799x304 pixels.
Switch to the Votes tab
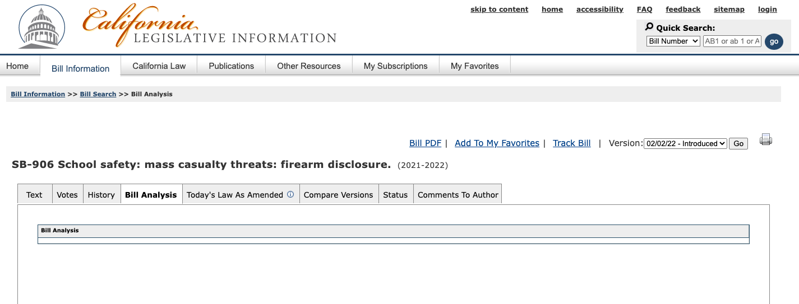[x=67, y=195]
